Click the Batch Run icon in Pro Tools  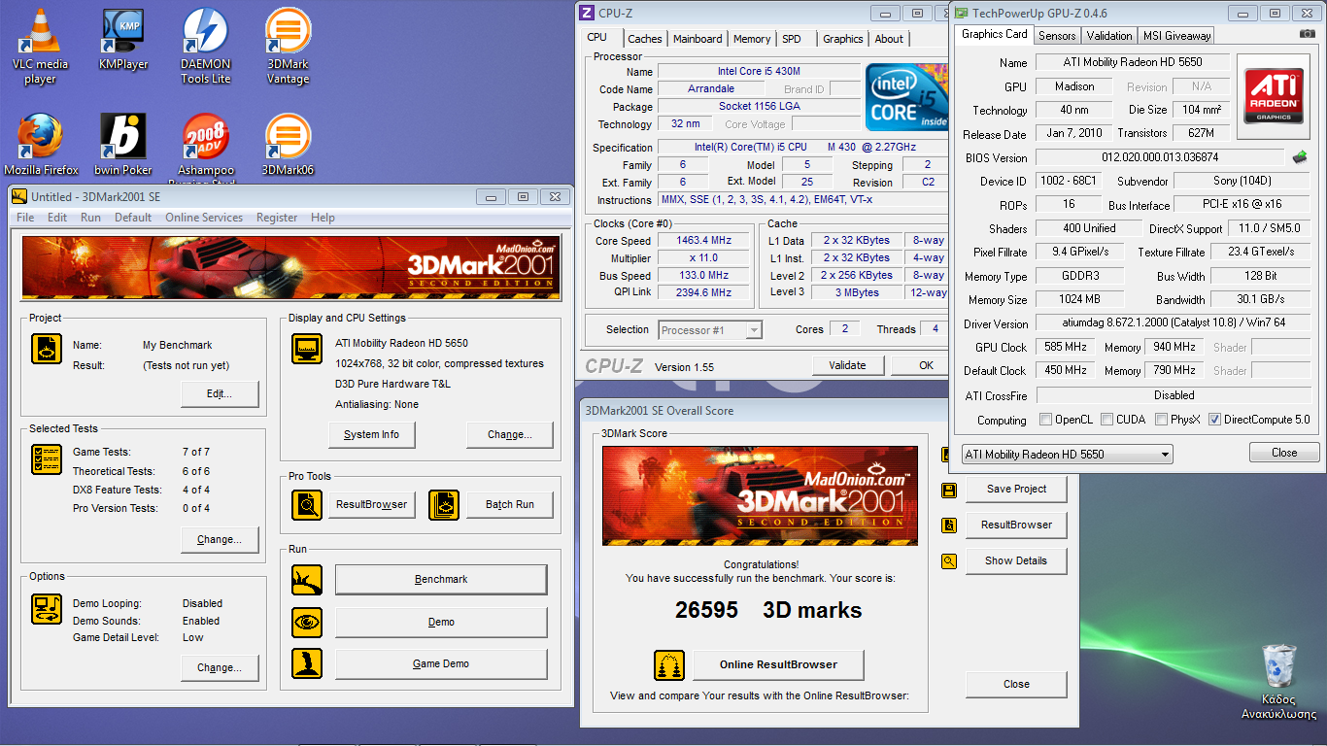click(x=444, y=504)
